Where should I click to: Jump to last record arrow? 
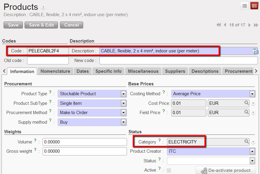256,25
